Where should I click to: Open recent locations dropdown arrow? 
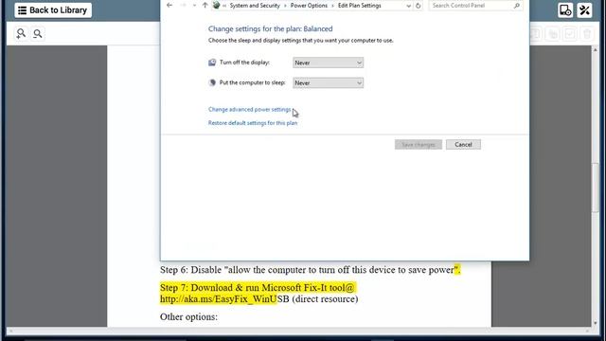click(x=194, y=6)
